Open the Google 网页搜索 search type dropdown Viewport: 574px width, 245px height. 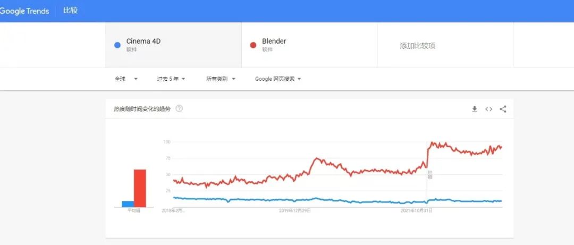click(278, 79)
